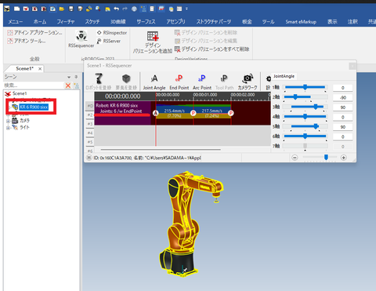This screenshot has width=376, height=291.
Task: Click the redo arrow in quick access toolbar
Action: pyautogui.click(x=125, y=9)
